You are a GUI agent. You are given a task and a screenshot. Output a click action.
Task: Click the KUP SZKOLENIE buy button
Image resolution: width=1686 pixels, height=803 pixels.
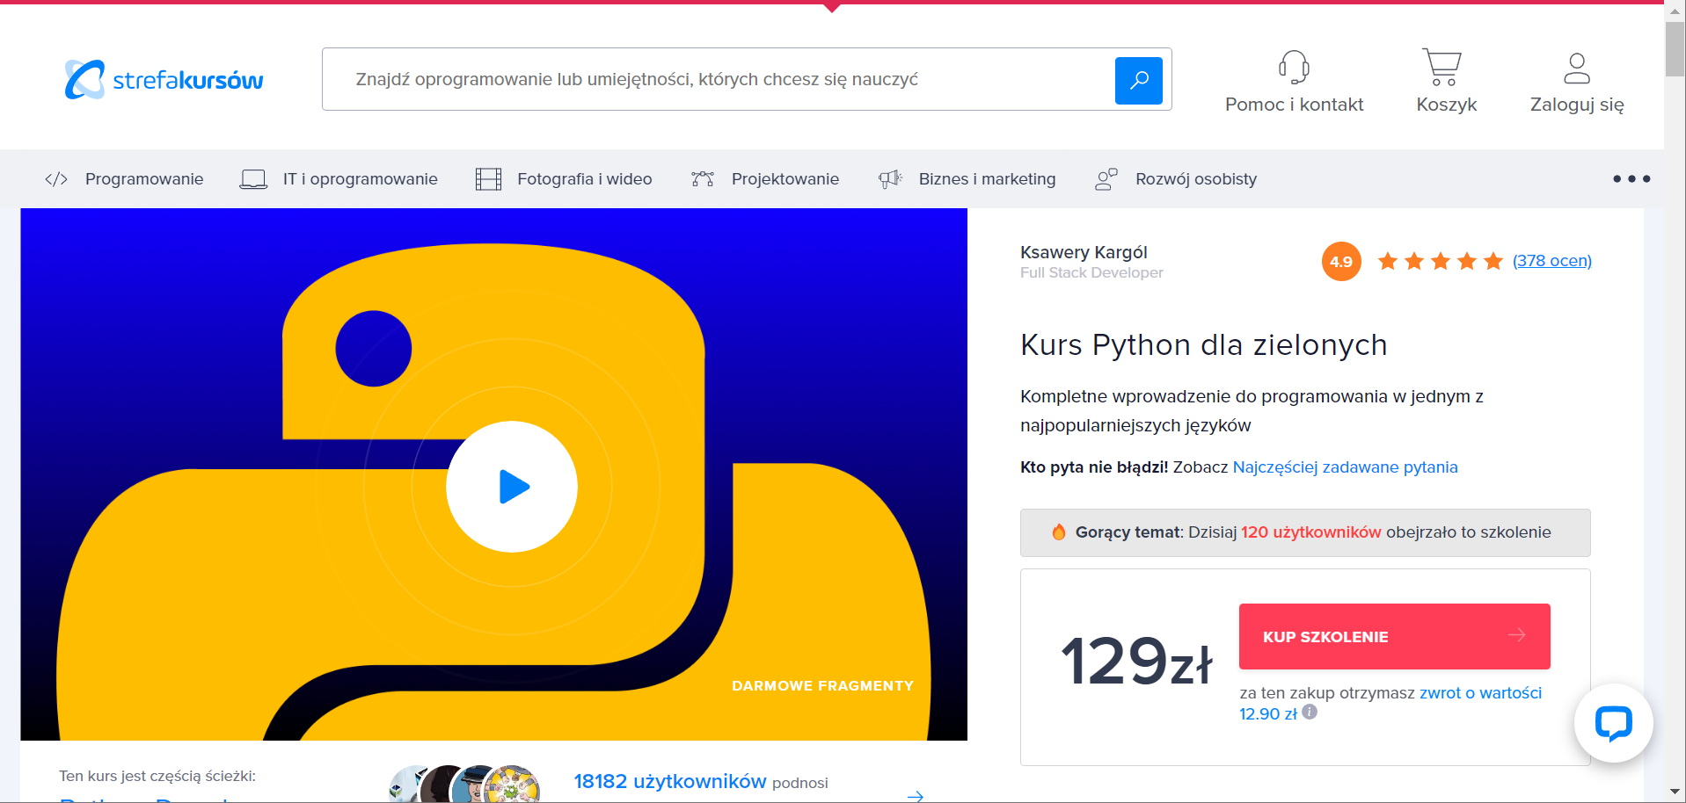tap(1394, 636)
